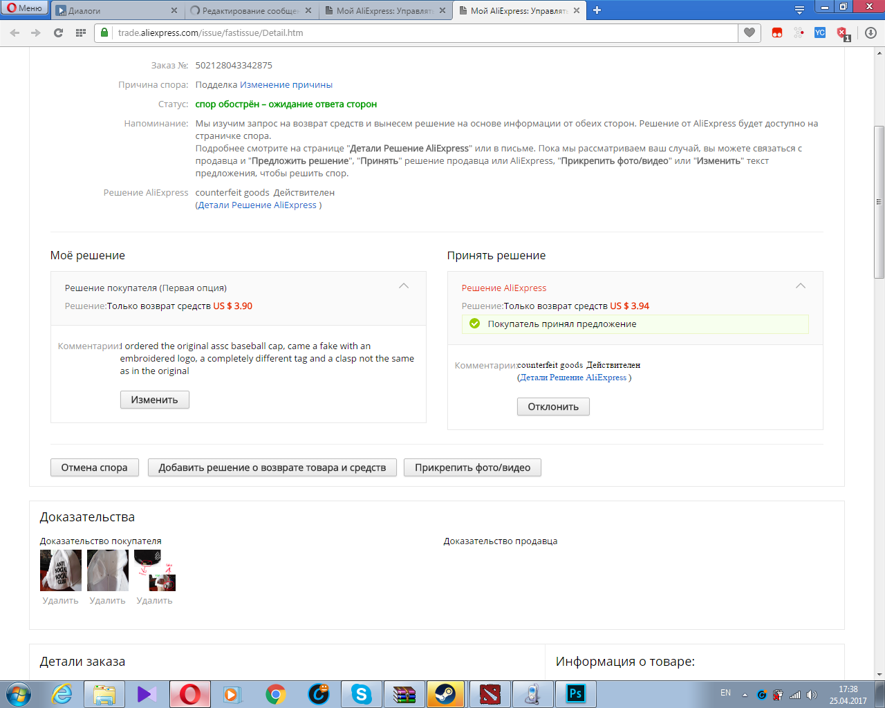Open the network signal tray icon
The width and height of the screenshot is (885, 708).
tap(795, 695)
